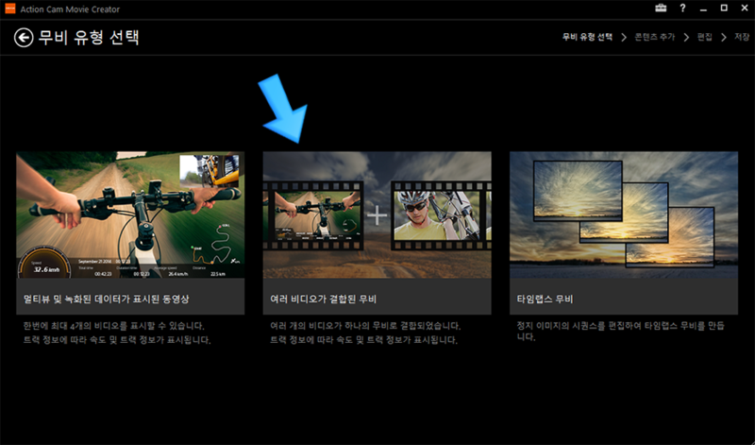Choose the multi-view bike handlebar thumbnail
Screen dimensions: 755x445
point(130,214)
